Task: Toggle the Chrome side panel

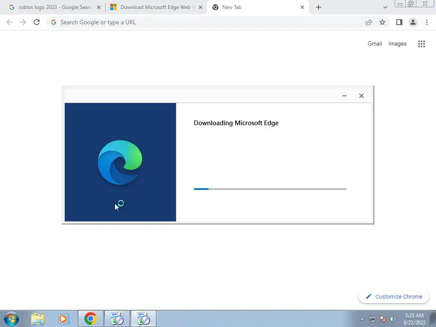Action: 399,22
